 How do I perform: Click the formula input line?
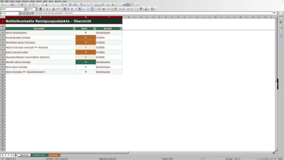click(153, 13)
